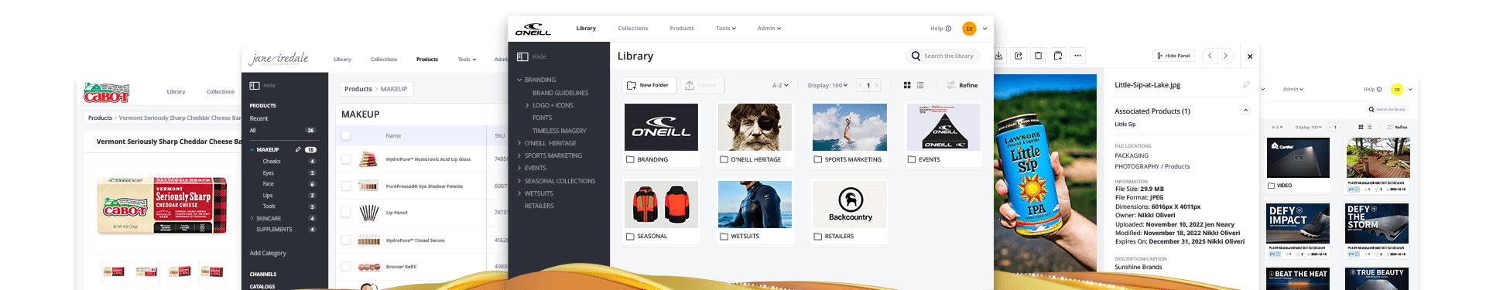Go to previous asset arrow in detail view
1486x290 pixels.
tap(1210, 56)
